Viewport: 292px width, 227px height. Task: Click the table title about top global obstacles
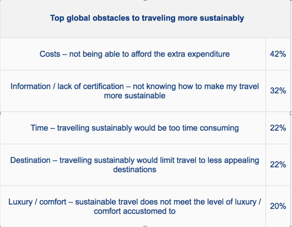coord(147,18)
